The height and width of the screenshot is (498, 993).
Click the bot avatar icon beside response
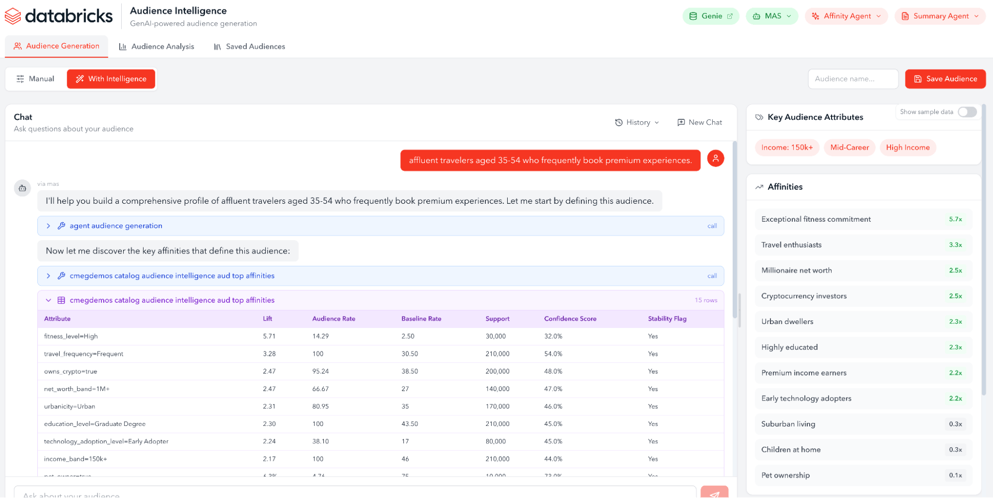(x=22, y=188)
